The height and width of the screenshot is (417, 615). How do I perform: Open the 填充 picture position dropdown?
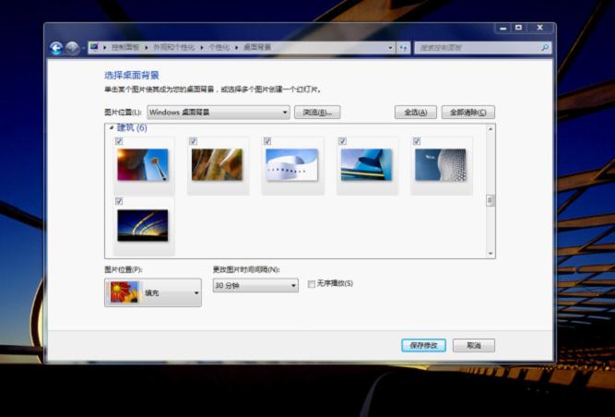153,293
